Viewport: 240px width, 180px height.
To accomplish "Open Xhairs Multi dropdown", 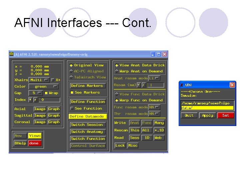I will point(39,80).
